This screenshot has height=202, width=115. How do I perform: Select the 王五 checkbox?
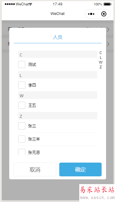[x=22, y=105]
